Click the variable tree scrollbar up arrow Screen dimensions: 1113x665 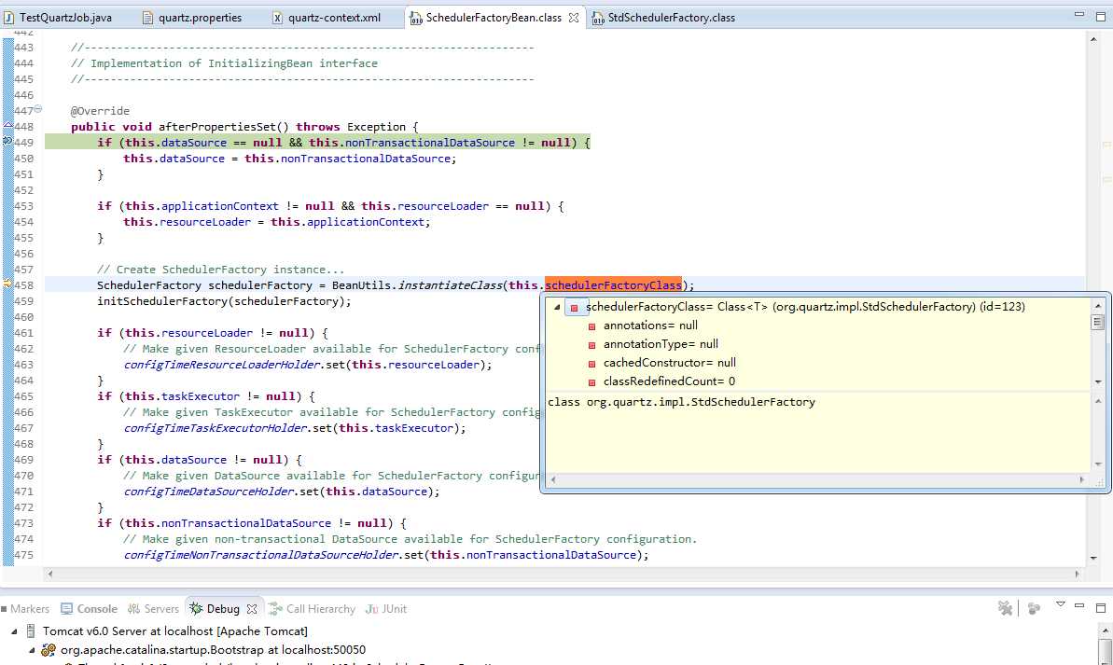[x=1098, y=306]
